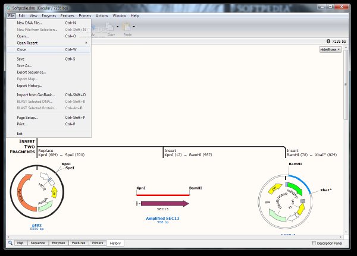Screen dimensions: 357x256
Task: Switch to the Enzymes tab
Action: (58, 243)
